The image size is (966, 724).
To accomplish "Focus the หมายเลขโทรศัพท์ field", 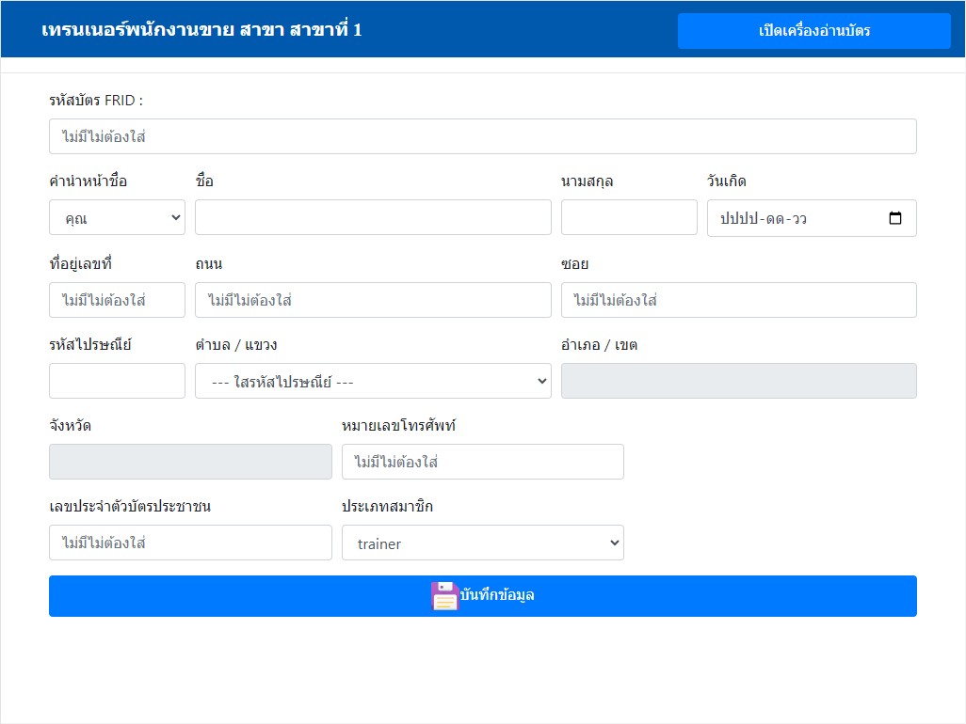I will pos(482,462).
